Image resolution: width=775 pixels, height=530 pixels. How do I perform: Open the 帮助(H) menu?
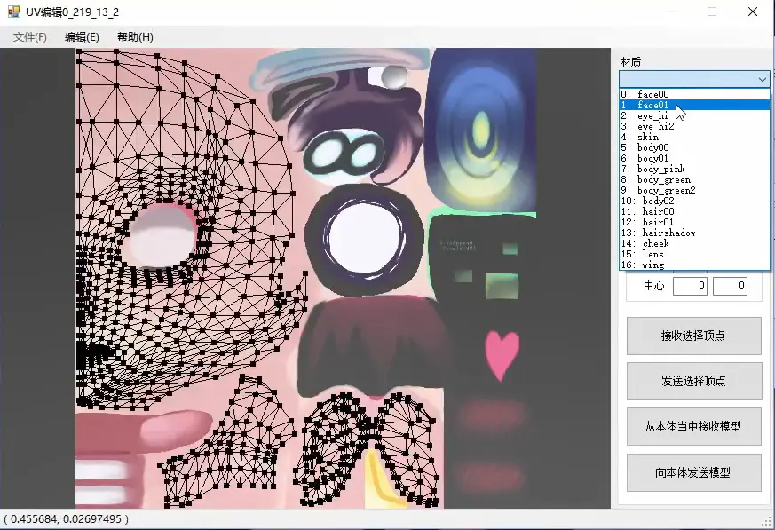pos(135,37)
